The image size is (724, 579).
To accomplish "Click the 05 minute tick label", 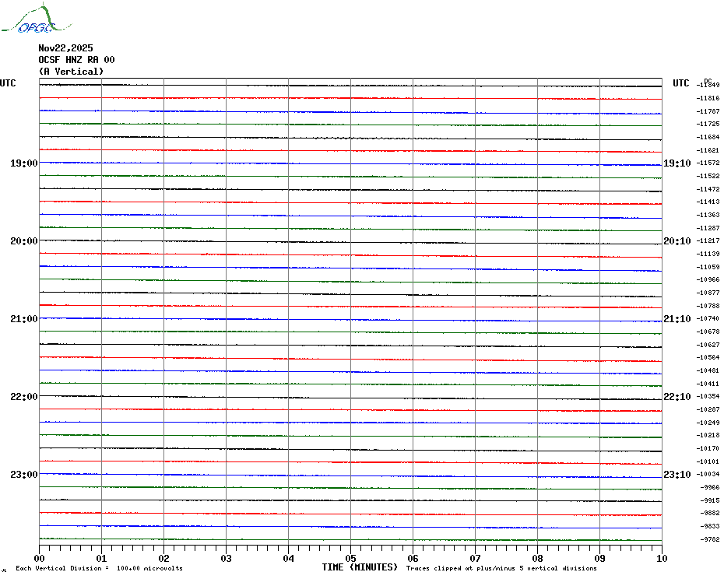I will (350, 558).
